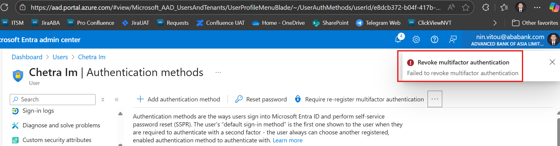Viewport: 560px width, 146px height.
Task: Add this page to favorites star
Action: (x=466, y=7)
